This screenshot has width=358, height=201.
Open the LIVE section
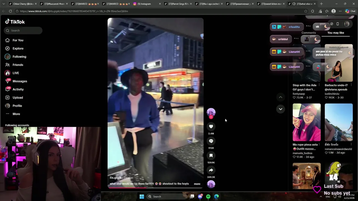pyautogui.click(x=16, y=73)
